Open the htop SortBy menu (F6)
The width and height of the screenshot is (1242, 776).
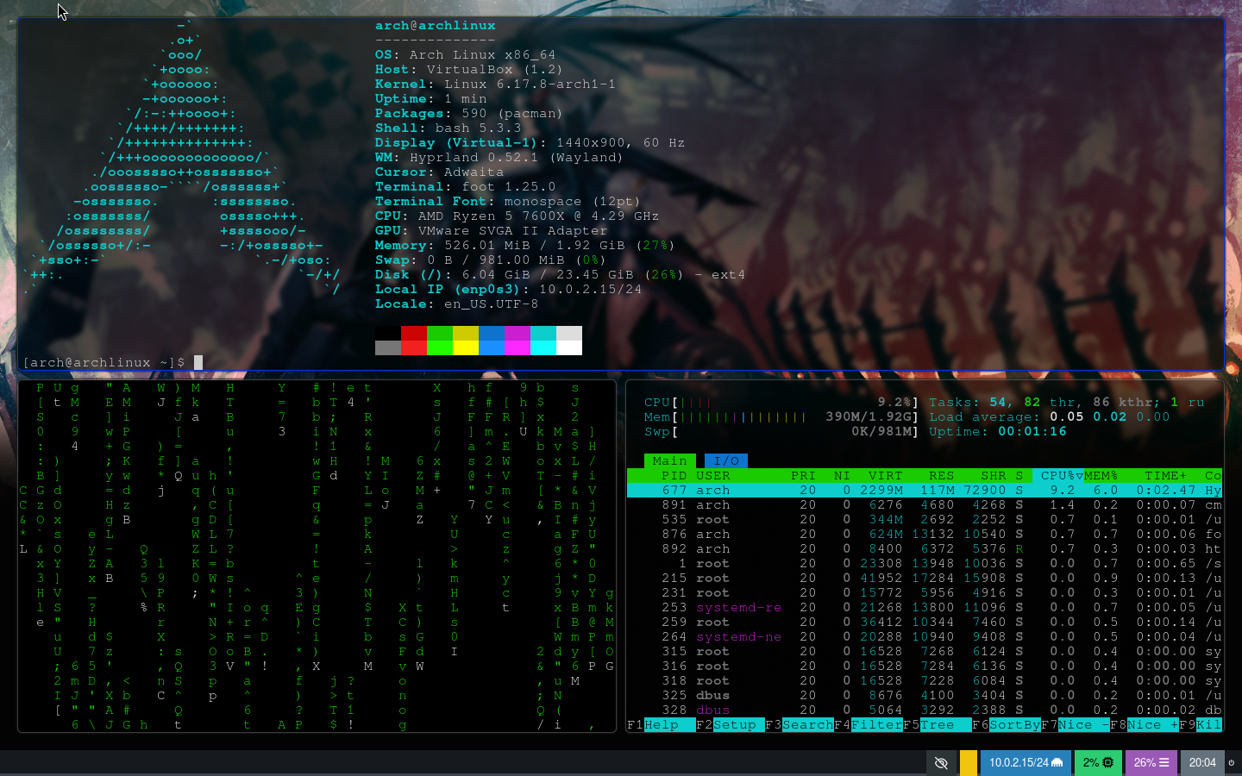click(1006, 725)
